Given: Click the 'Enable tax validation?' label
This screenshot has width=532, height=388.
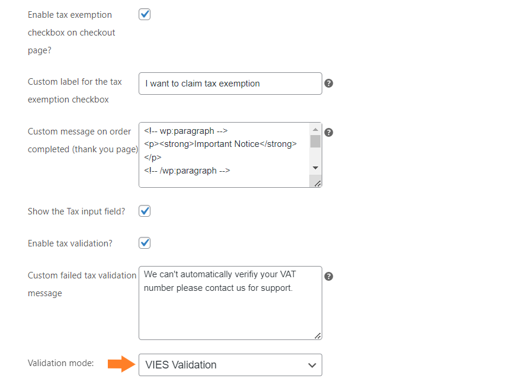Looking at the screenshot, I should 70,243.
